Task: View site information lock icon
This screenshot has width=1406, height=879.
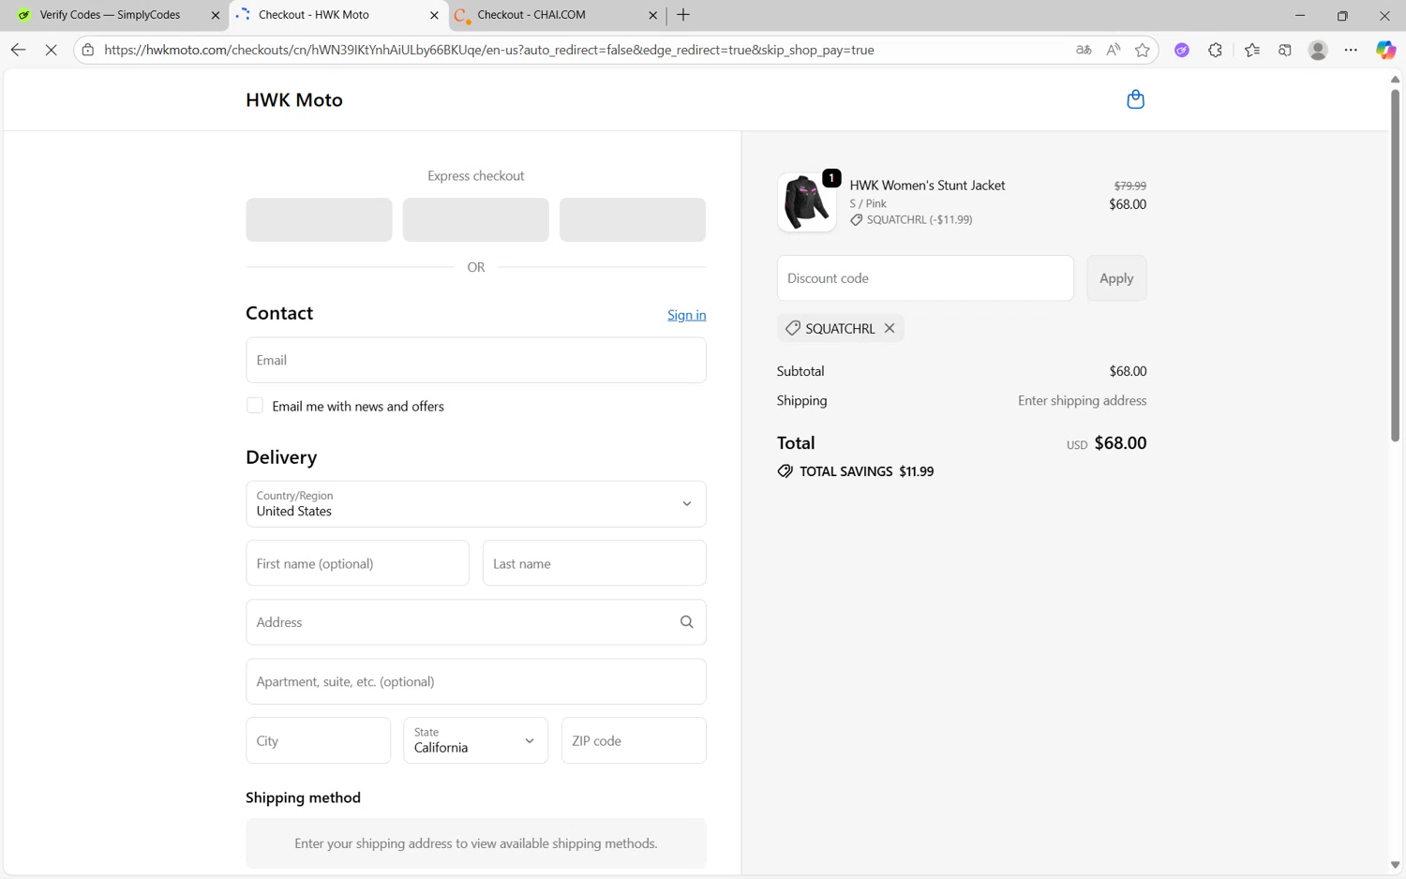Action: (88, 50)
